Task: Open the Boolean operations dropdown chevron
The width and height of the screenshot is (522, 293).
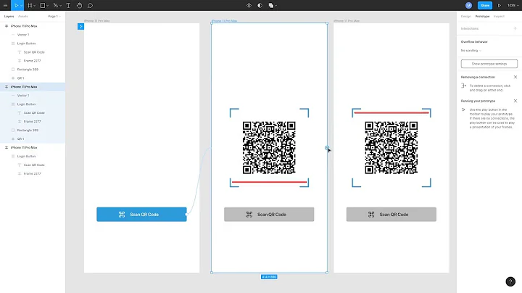Action: point(276,6)
